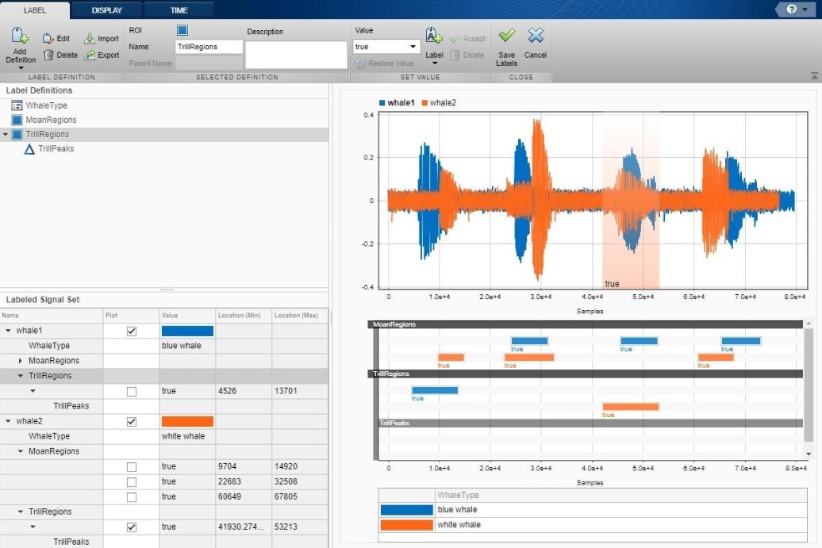Image resolution: width=822 pixels, height=548 pixels.
Task: Enable plot checkbox for whale1 TrillRegions row
Action: [132, 391]
